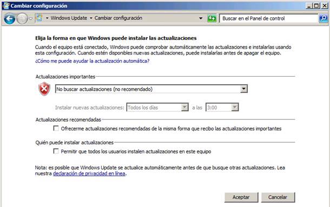This screenshot has width=330, height=207.
Task: Click the search magnifier icon
Action: pos(324,18)
